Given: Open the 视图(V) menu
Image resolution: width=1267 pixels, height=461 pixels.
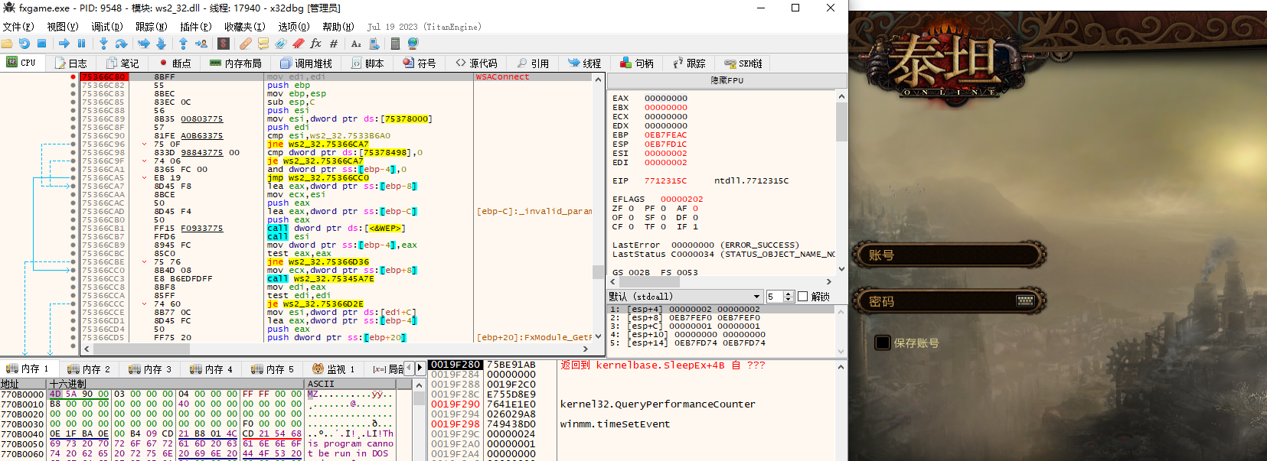Looking at the screenshot, I should click(62, 27).
